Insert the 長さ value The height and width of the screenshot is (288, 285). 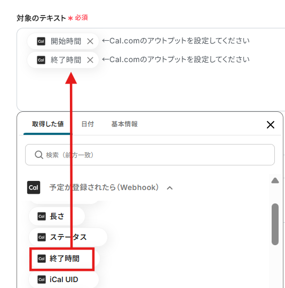click(x=57, y=216)
